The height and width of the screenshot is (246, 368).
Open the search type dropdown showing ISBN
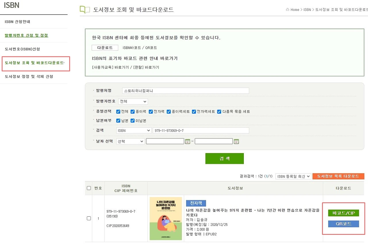pyautogui.click(x=133, y=130)
